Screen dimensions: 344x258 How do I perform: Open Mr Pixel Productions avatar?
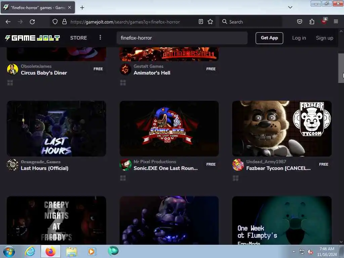[x=125, y=165]
